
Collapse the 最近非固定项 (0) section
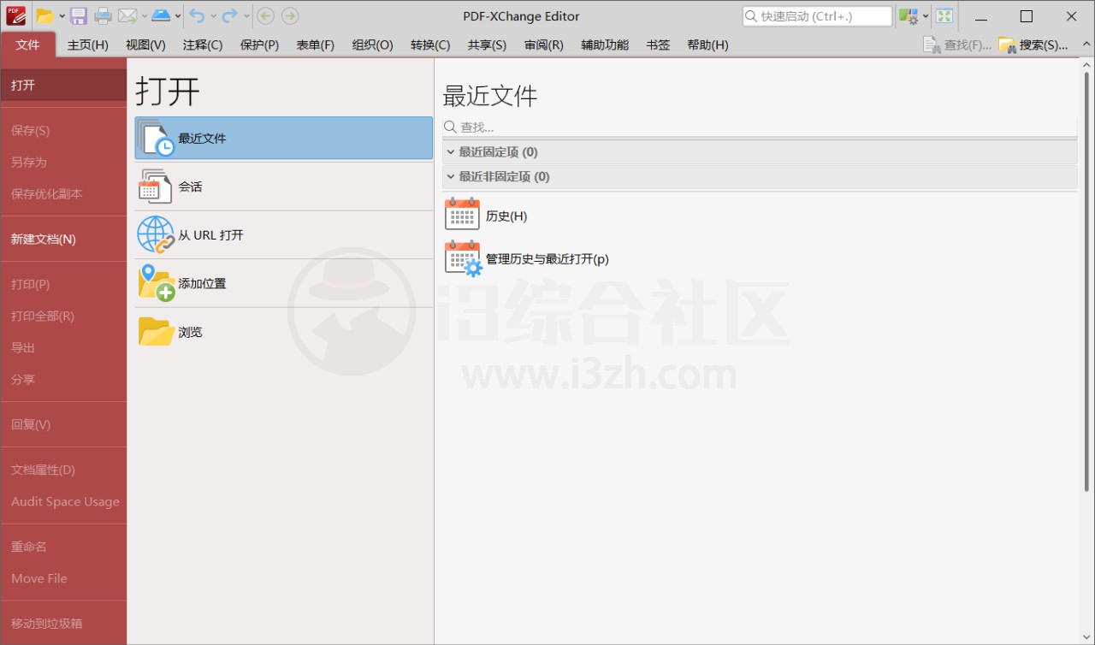point(760,176)
